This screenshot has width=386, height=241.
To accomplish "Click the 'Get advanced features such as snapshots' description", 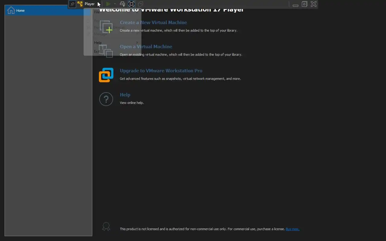I will 180,79.
